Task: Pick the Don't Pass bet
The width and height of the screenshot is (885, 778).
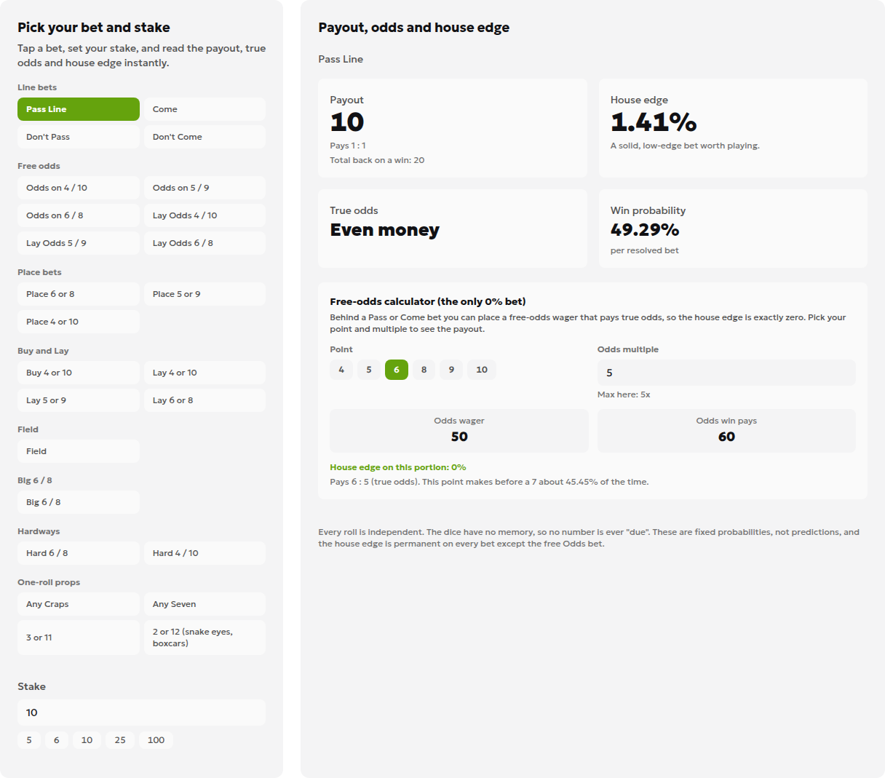Action: (x=79, y=137)
